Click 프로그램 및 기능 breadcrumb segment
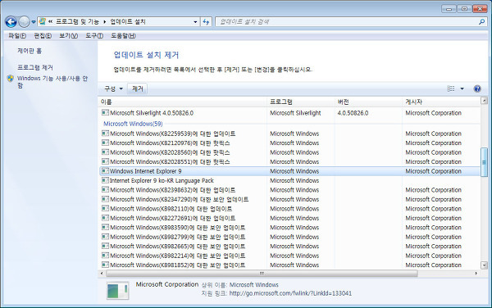 tap(77, 21)
